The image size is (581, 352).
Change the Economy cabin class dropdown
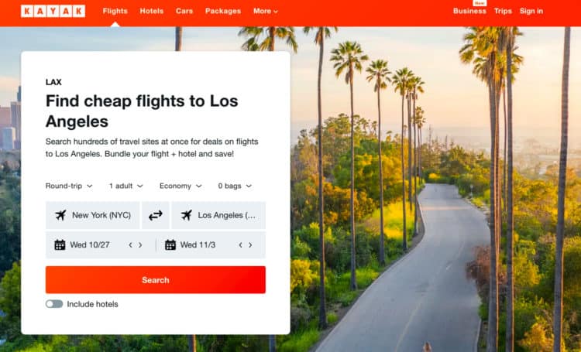click(x=180, y=186)
